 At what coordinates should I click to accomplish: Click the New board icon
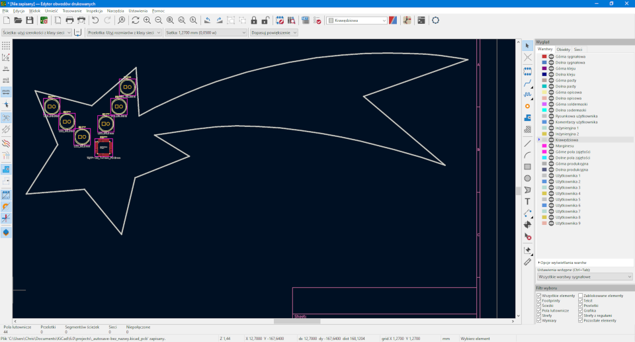7,21
